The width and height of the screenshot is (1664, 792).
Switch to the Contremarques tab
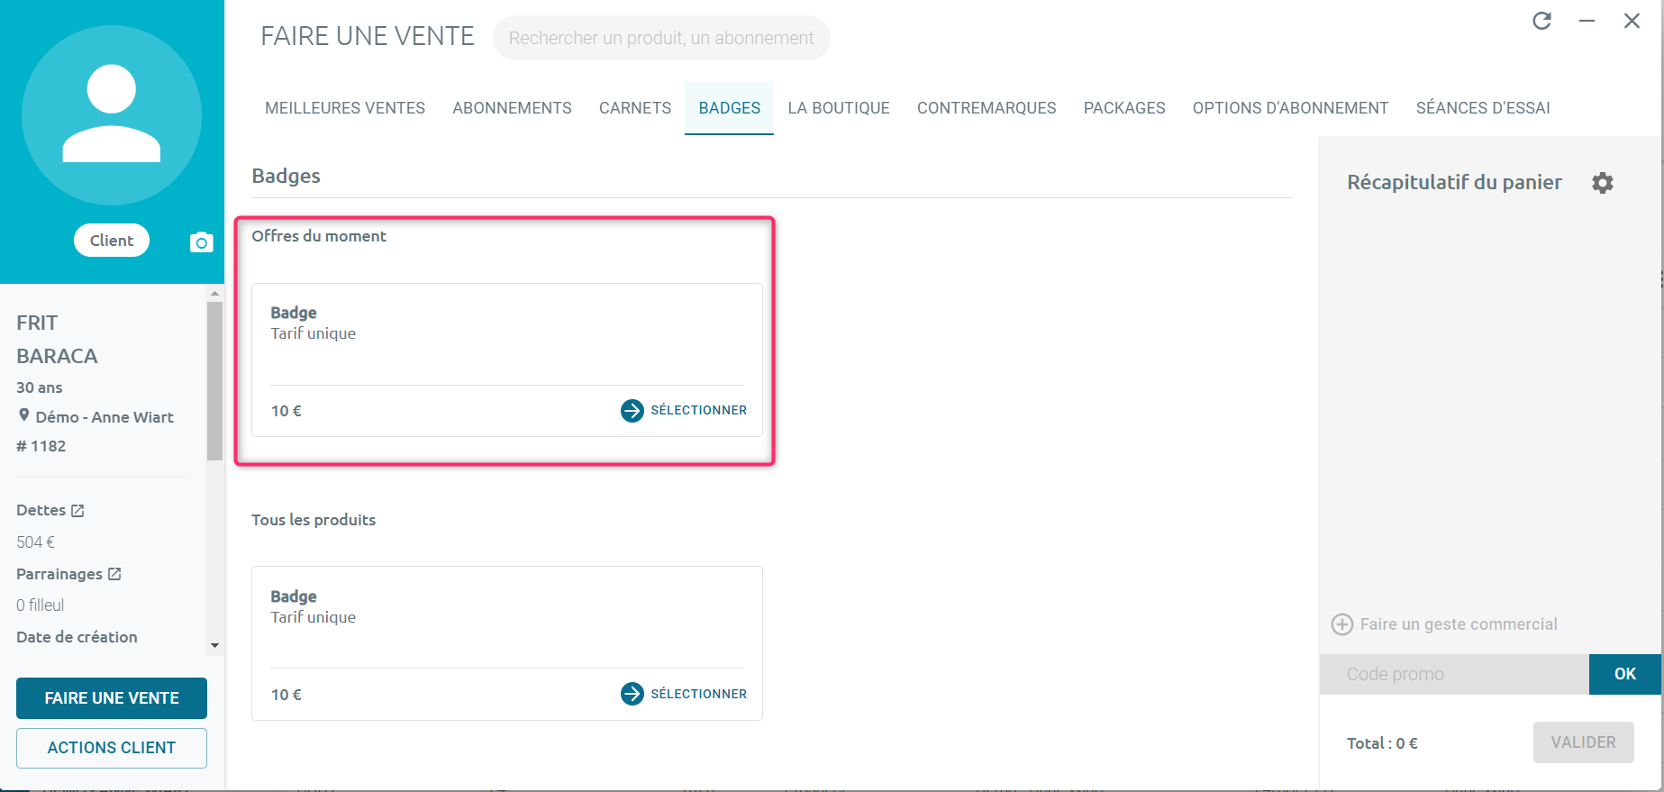987,108
